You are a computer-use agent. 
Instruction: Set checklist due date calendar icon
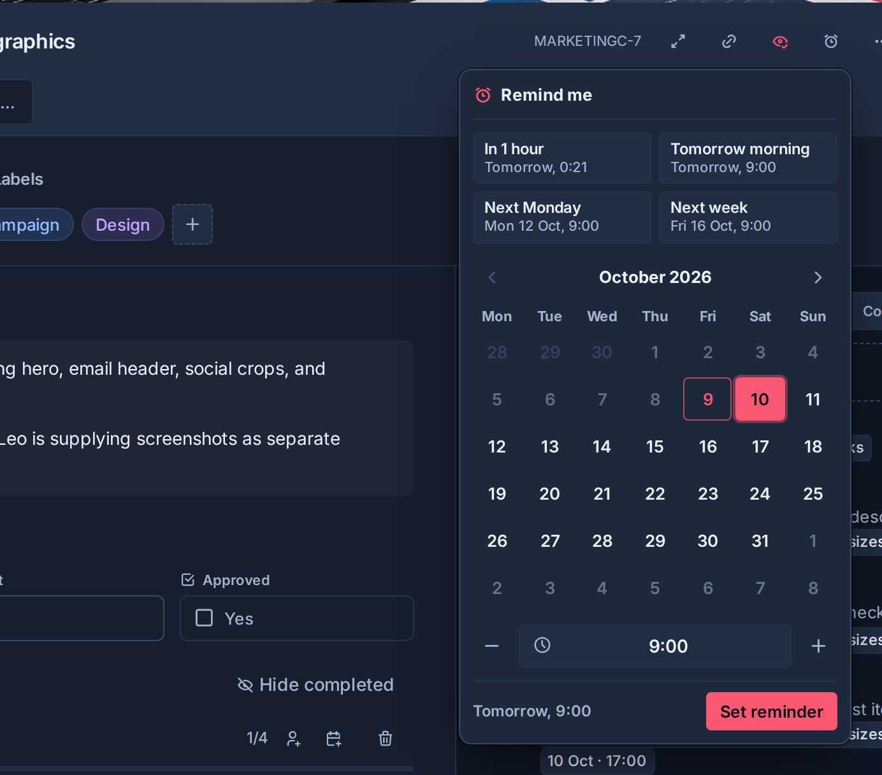point(334,739)
